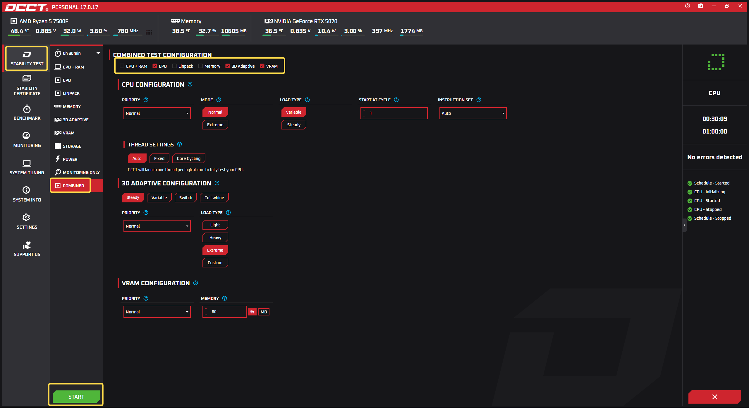Select CPU + RAM test
This screenshot has height=408, width=749.
click(76, 67)
